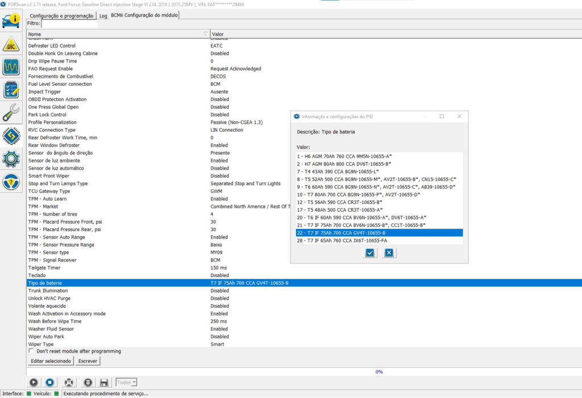Open the gear settings section
This screenshot has width=582, height=398.
[11, 159]
